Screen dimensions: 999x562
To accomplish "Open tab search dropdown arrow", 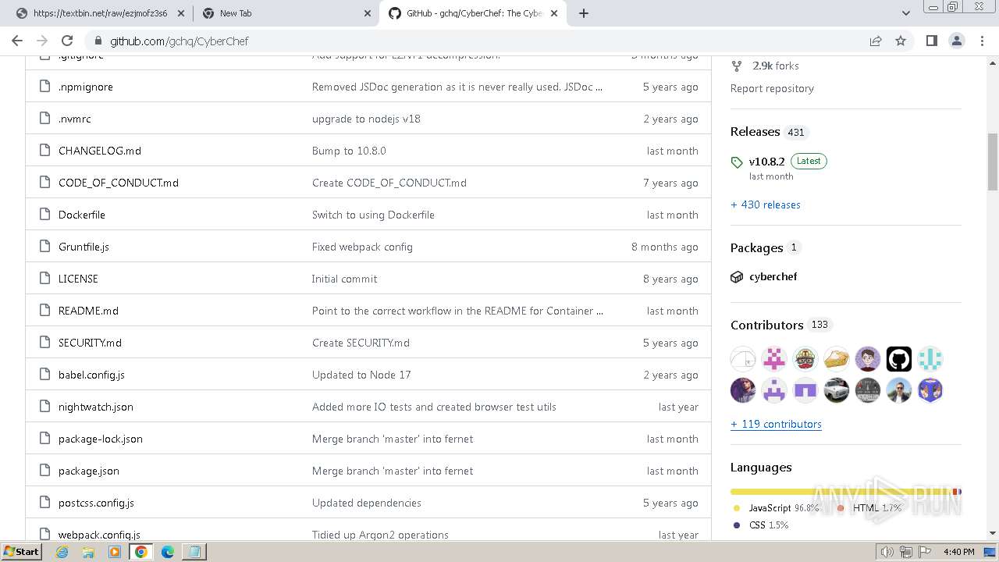I will pyautogui.click(x=905, y=13).
